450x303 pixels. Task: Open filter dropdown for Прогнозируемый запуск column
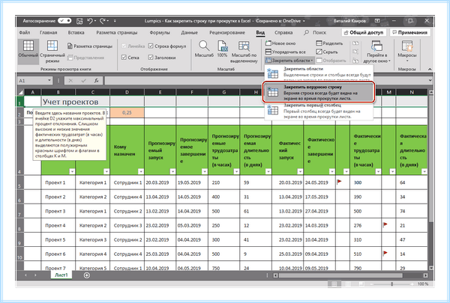(172, 171)
